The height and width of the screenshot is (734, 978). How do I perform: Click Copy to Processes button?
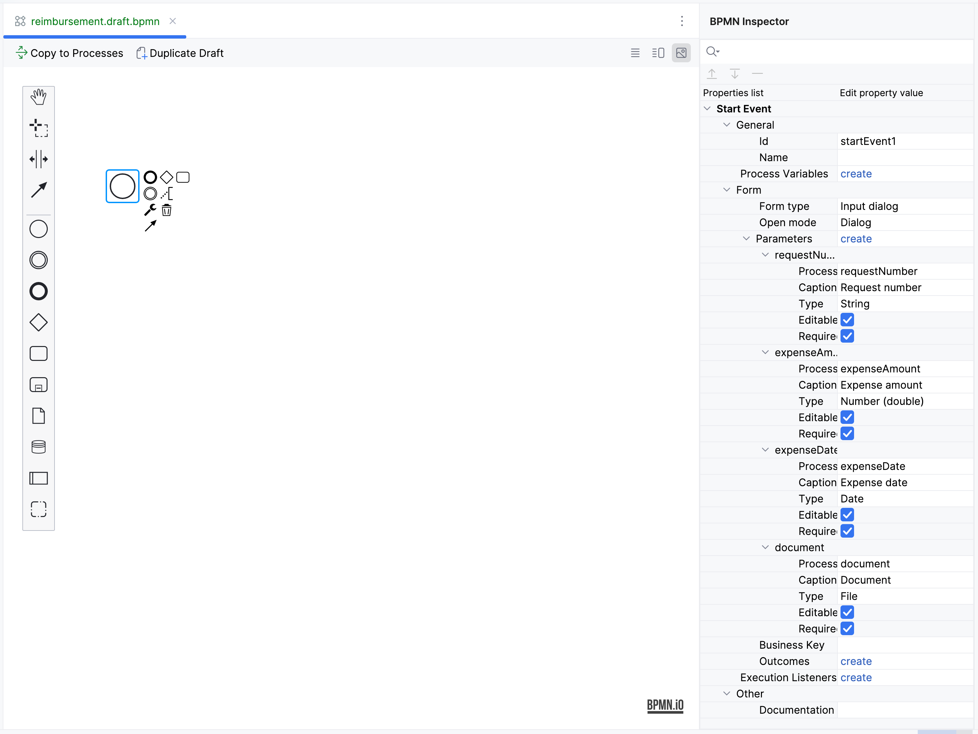point(69,53)
